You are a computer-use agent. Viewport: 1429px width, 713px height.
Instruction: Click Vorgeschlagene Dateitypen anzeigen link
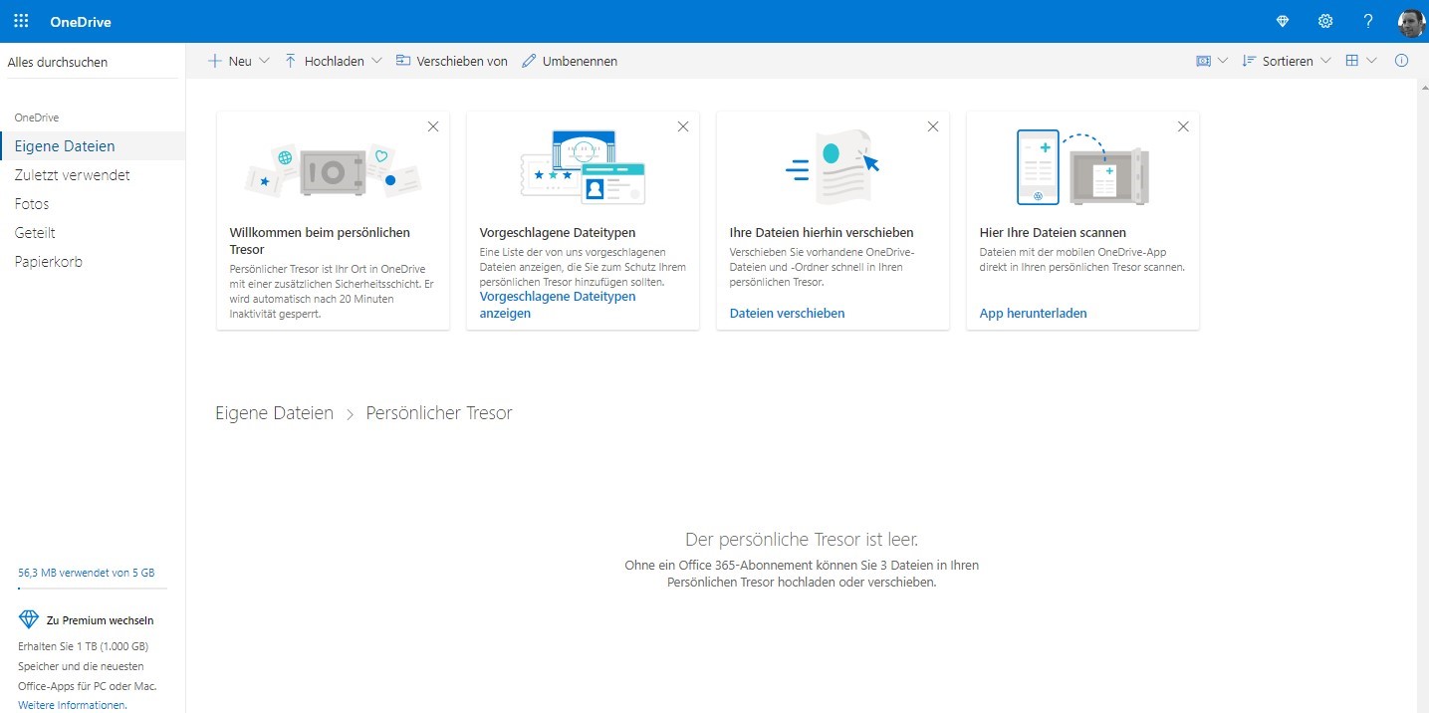pos(558,305)
